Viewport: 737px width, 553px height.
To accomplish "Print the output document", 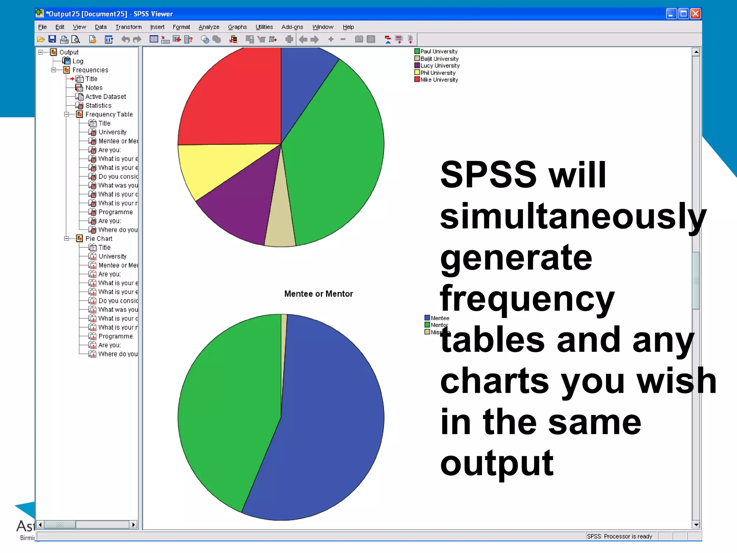I will pos(64,39).
